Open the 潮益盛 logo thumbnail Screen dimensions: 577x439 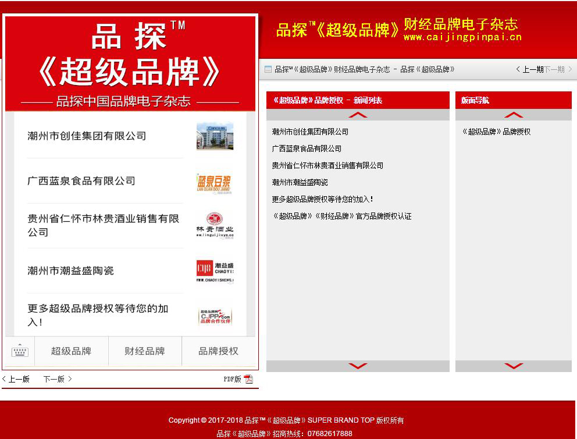pos(215,271)
